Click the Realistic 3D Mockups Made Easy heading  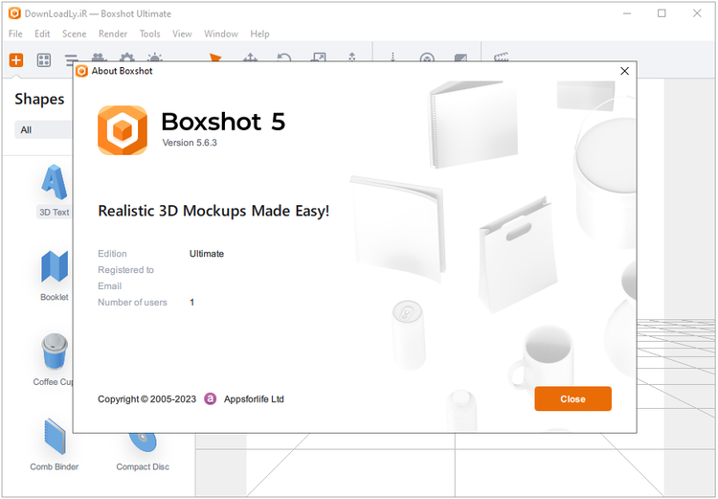(x=213, y=211)
